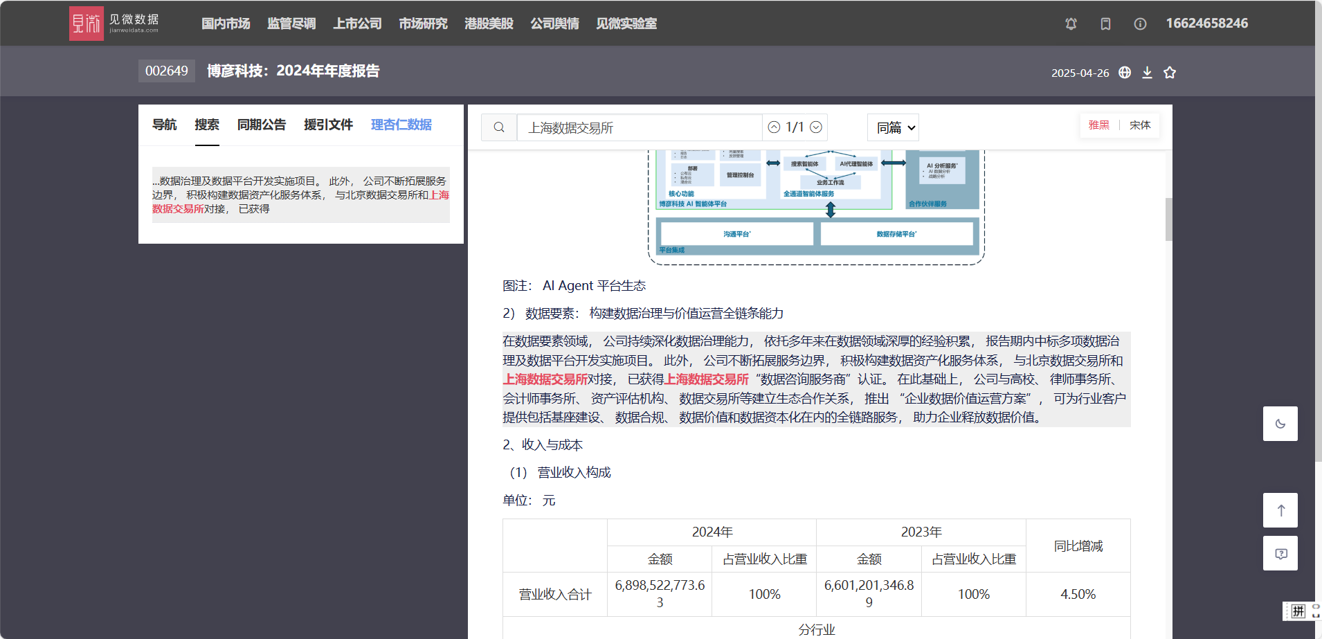Select the 宋体 font option

point(1140,125)
